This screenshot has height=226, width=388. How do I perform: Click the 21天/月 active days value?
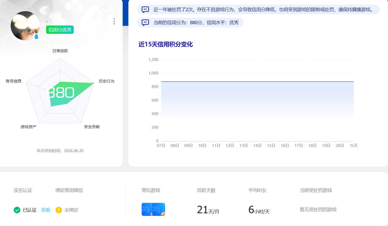pyautogui.click(x=208, y=210)
